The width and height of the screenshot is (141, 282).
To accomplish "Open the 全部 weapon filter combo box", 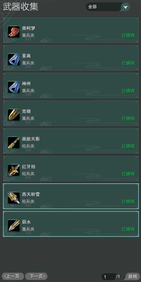I will [108, 7].
